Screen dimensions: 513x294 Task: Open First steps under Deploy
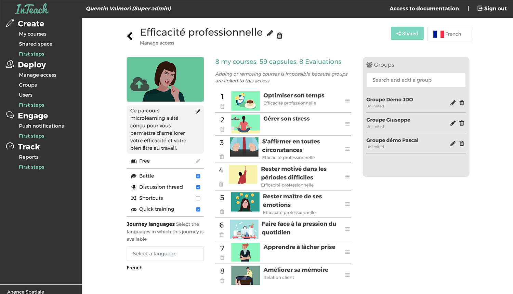[x=31, y=105]
